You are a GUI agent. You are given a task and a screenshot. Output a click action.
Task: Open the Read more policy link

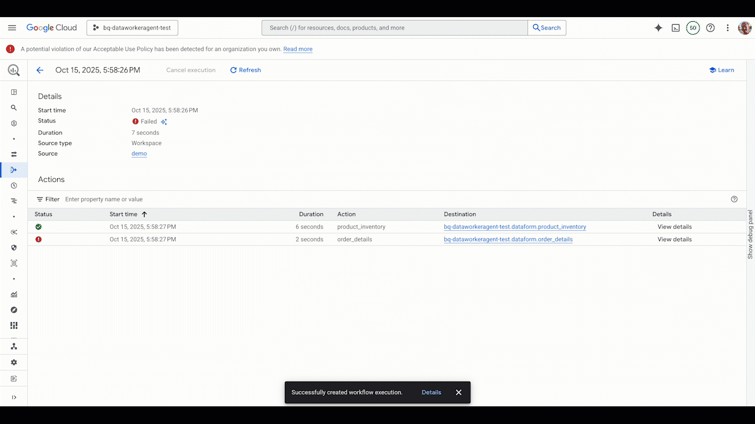pyautogui.click(x=298, y=49)
